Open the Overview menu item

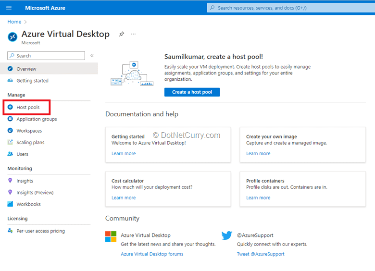click(49, 69)
